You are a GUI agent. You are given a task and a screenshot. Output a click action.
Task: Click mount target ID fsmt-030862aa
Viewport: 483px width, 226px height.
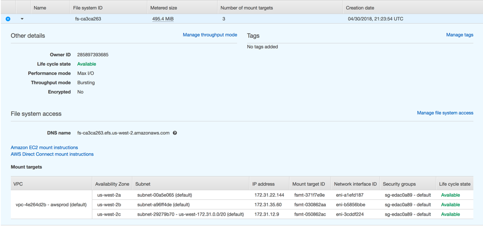click(x=309, y=205)
